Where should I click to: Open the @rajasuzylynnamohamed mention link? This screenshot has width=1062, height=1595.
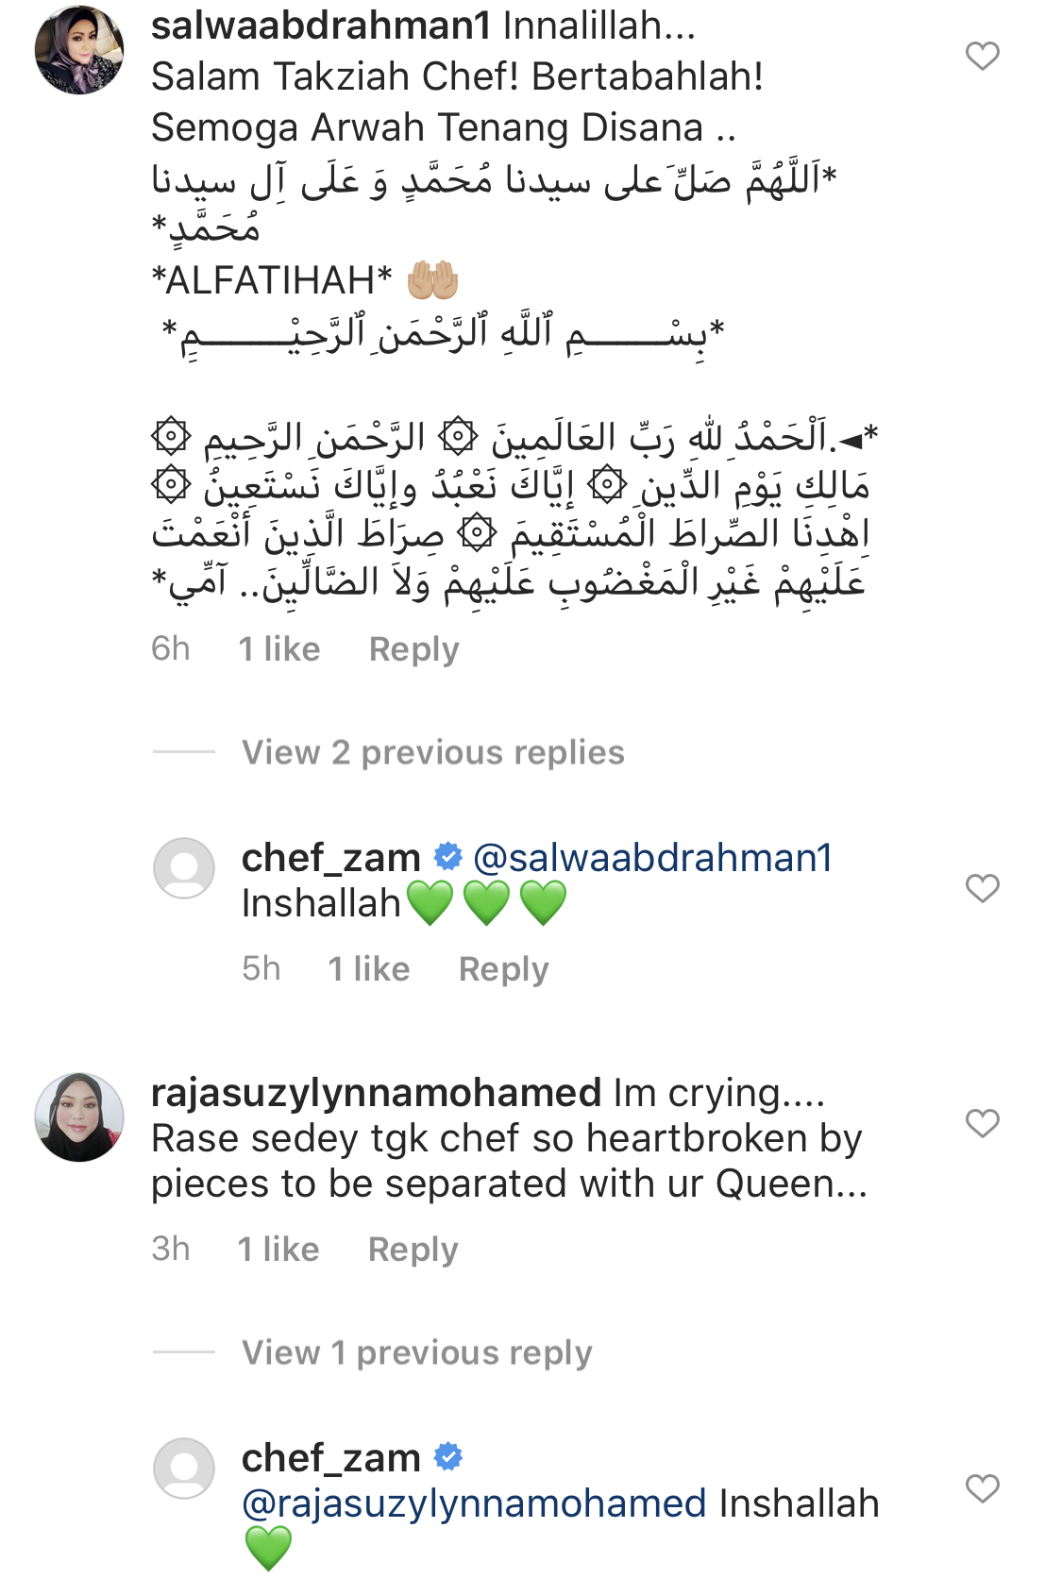tap(474, 1503)
